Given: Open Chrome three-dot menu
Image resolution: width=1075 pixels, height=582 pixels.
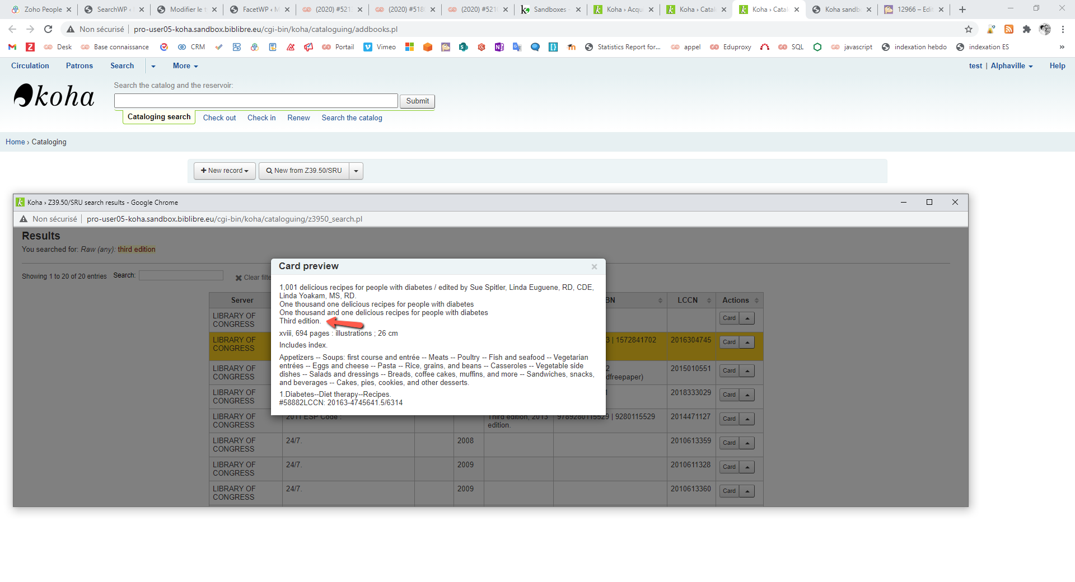Looking at the screenshot, I should (1063, 29).
